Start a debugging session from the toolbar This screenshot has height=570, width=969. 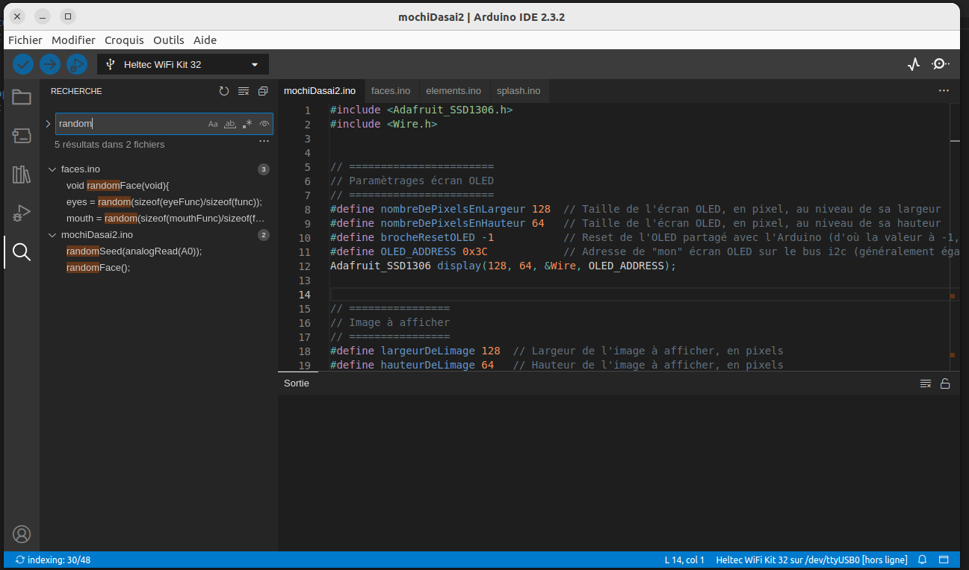(x=77, y=64)
